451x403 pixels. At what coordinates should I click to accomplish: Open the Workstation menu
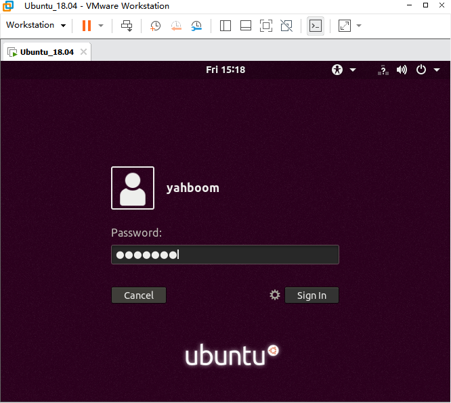pyautogui.click(x=36, y=25)
